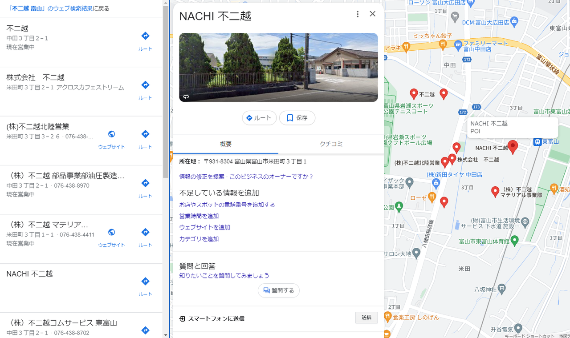Return to 「不二越 富山」 web search results
Image resolution: width=570 pixels, height=338 pixels.
[58, 8]
